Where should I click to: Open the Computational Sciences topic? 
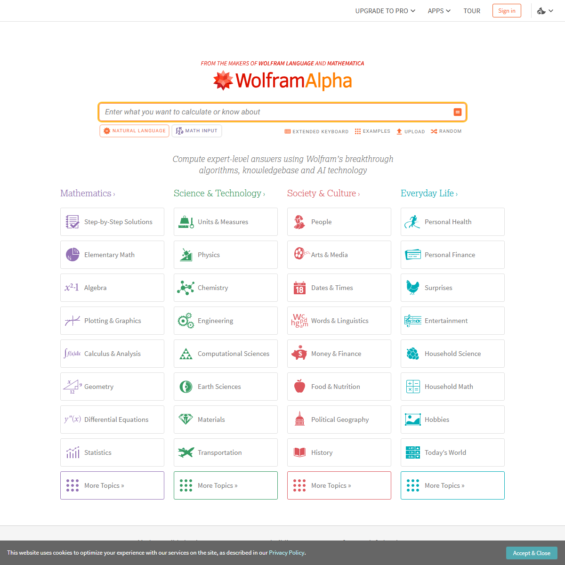pos(226,354)
